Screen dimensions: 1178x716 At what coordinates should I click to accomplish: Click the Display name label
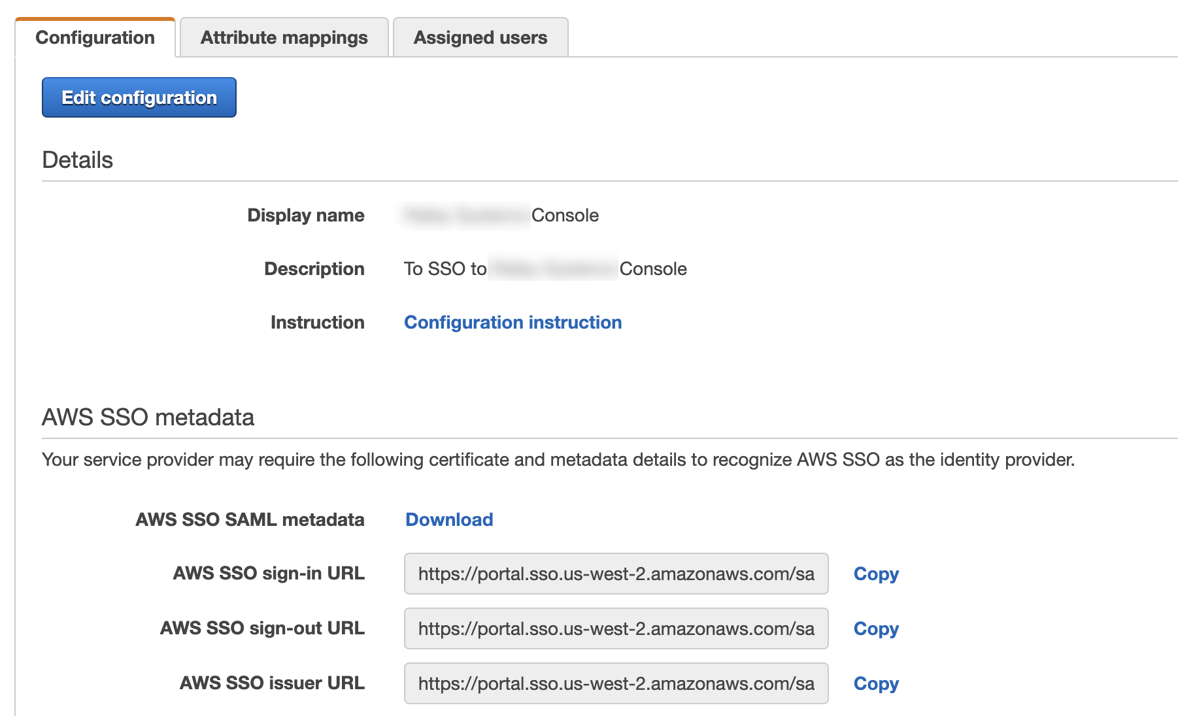click(x=306, y=215)
